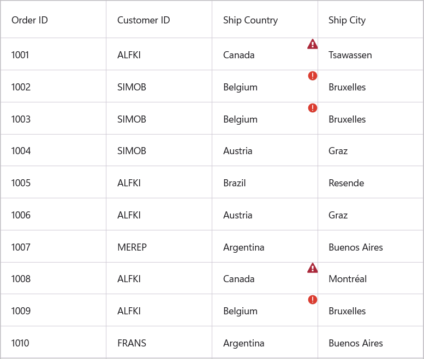Image resolution: width=424 pixels, height=359 pixels.
Task: Click Order ID cell 1006
Action: (x=21, y=215)
